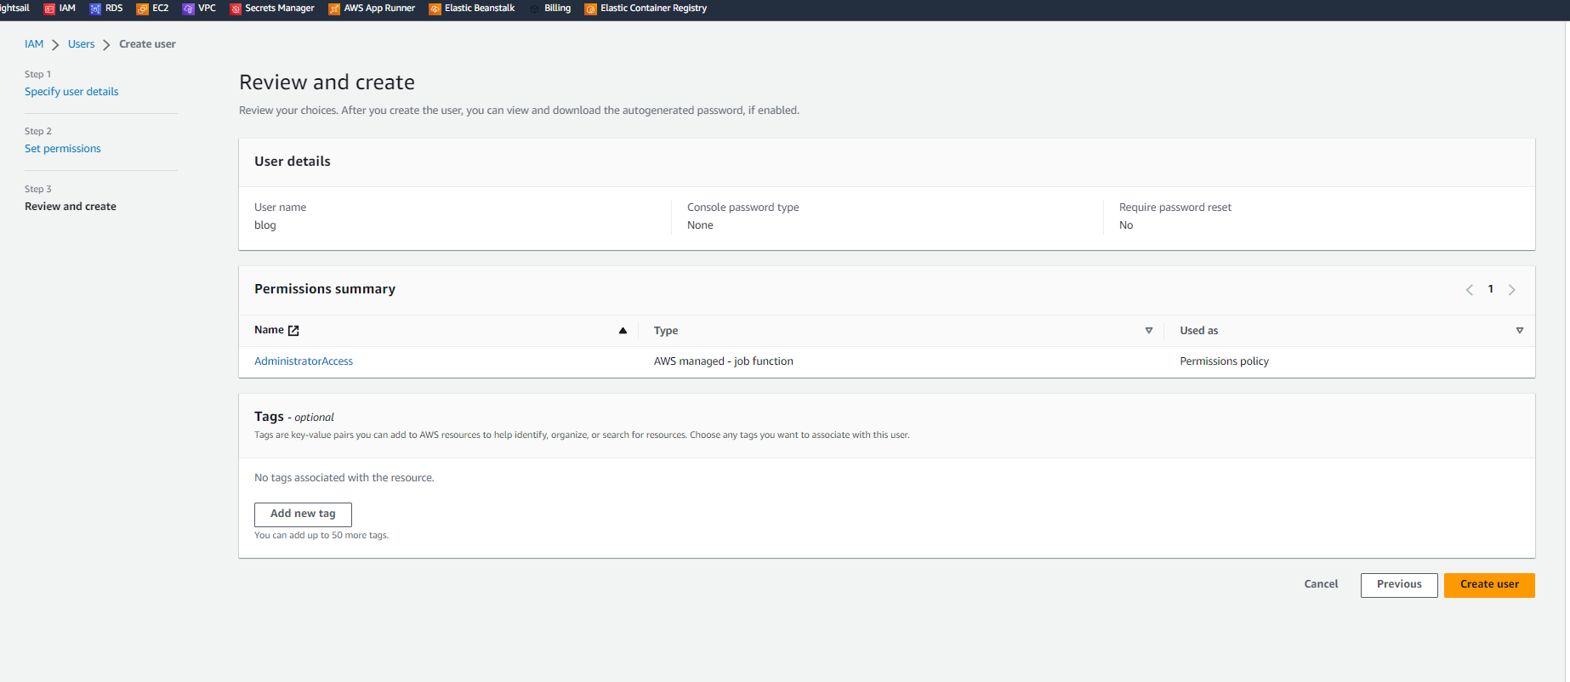Image resolution: width=1570 pixels, height=682 pixels.
Task: Cancel the user creation
Action: (1321, 584)
